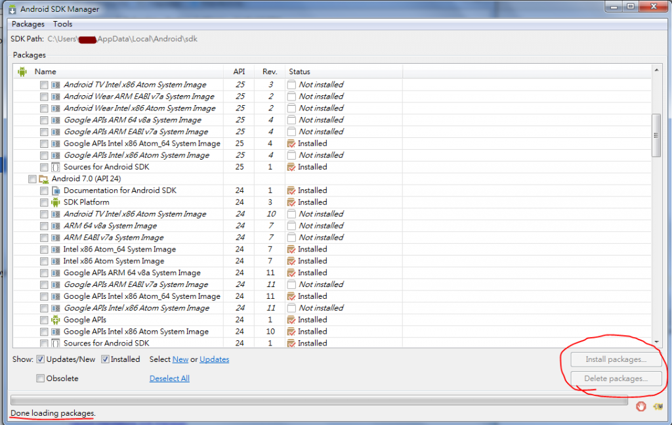Click the Google APIs Intel x86 Atom_64 API 25 icon

point(56,143)
